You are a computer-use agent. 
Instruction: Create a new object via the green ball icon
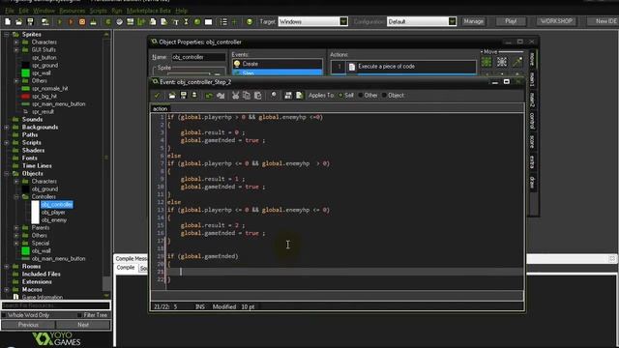point(197,21)
